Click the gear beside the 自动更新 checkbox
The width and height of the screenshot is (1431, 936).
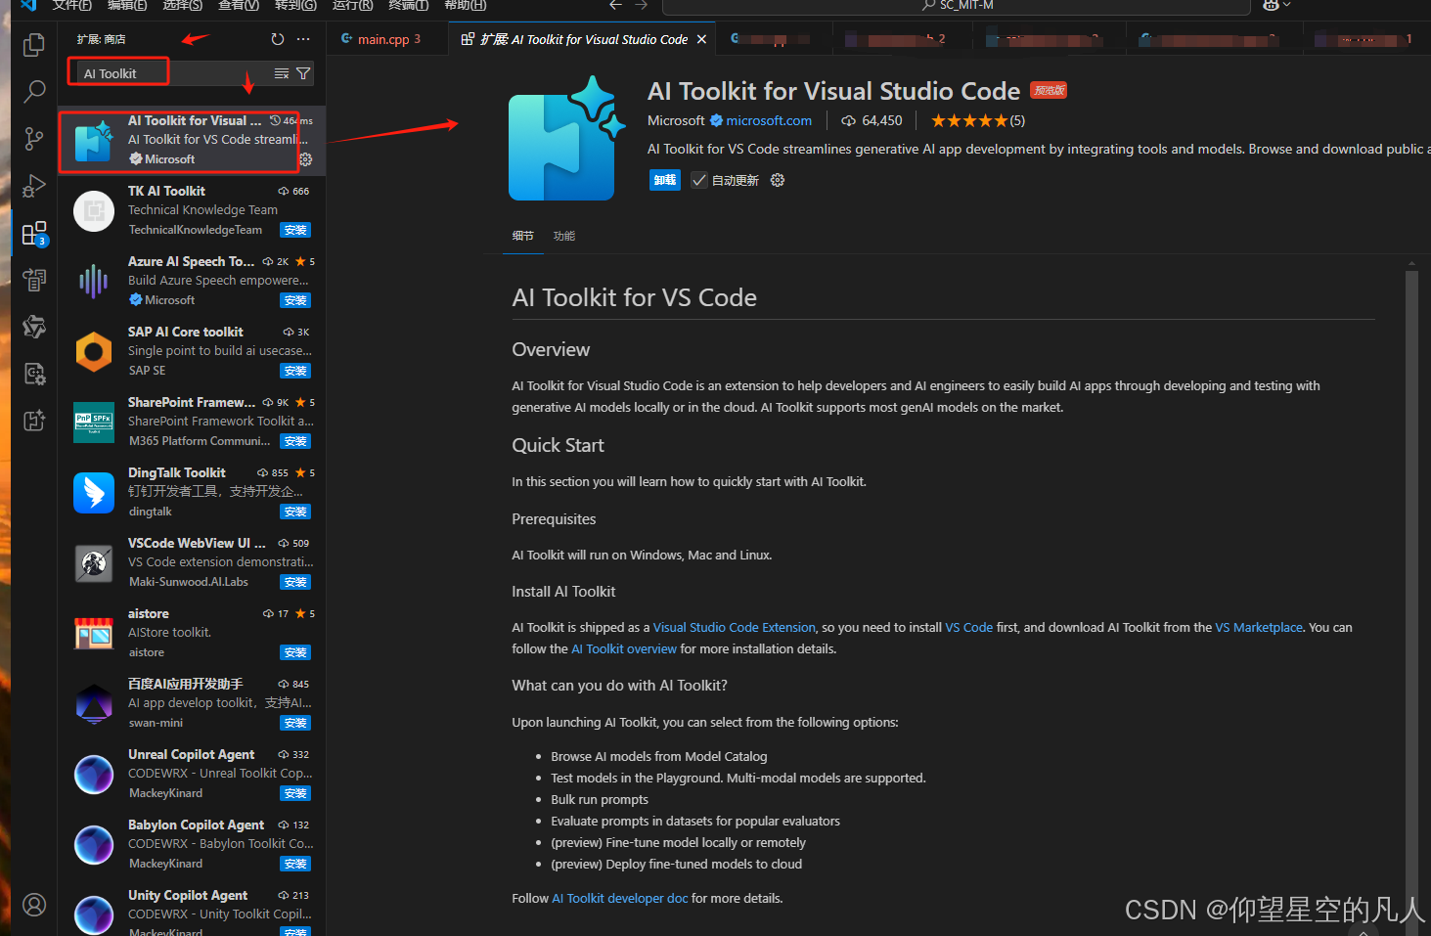777,179
